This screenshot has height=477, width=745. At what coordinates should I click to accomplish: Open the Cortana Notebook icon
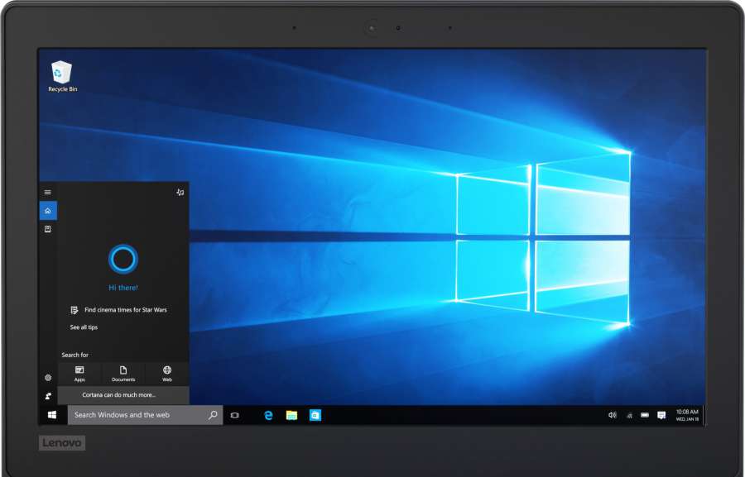(x=47, y=229)
